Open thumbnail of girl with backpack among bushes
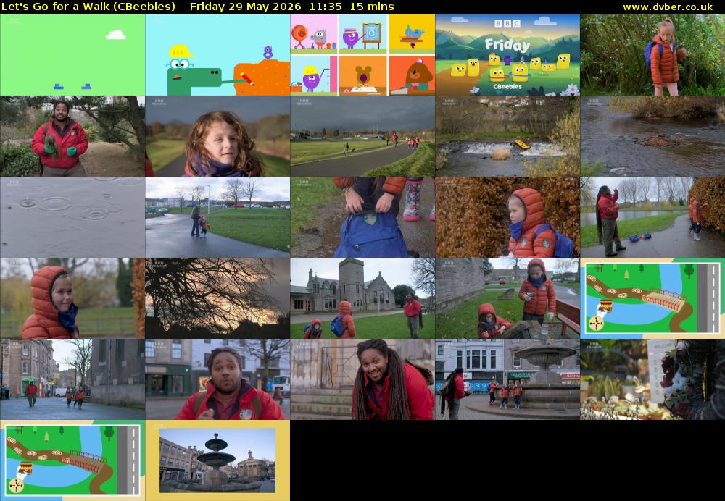 [x=652, y=55]
